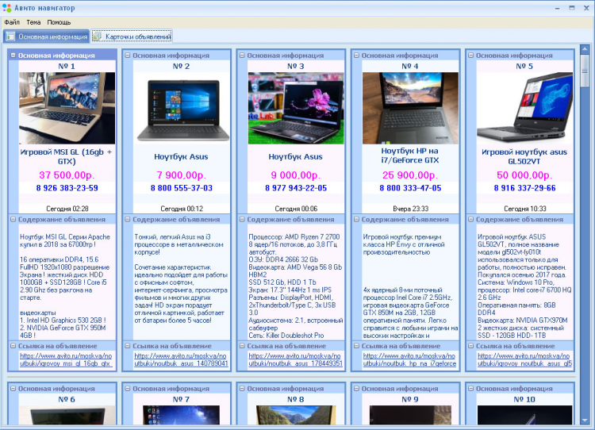The image size is (595, 430).
Task: Click Основная информация tab icon
Action: coord(10,36)
